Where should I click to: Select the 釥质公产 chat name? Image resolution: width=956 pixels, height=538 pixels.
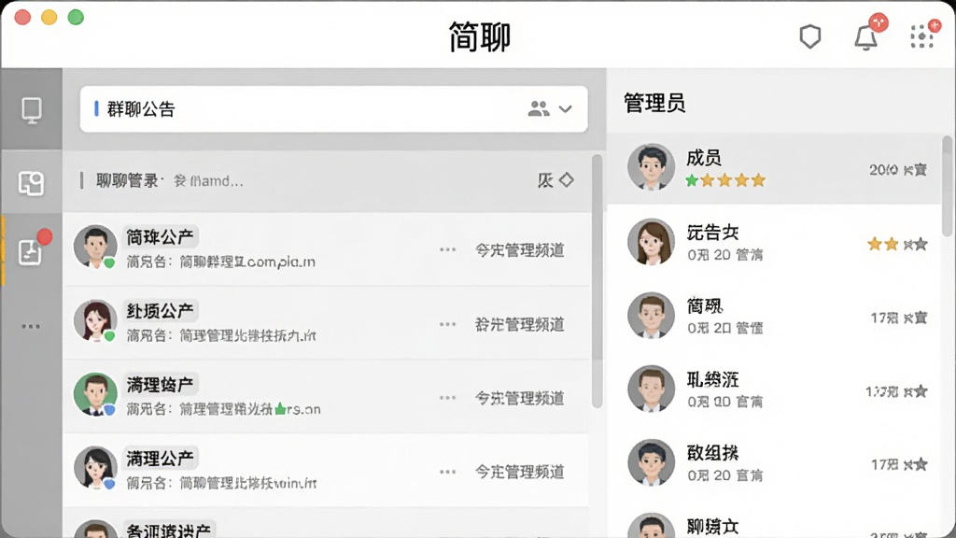click(160, 311)
